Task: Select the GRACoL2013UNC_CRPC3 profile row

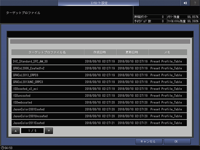Action: pyautogui.click(x=99, y=82)
